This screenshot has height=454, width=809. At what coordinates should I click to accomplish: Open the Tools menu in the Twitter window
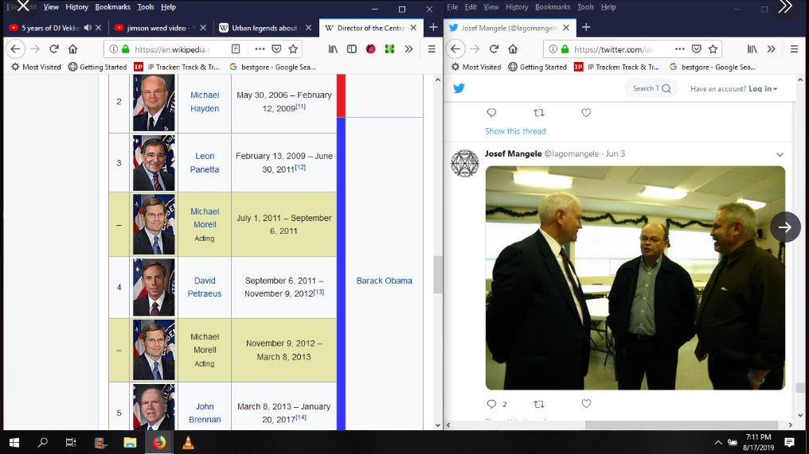pos(585,6)
